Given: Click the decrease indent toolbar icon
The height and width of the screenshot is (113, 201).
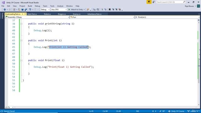Looking at the screenshot, I should (x=95, y=10).
